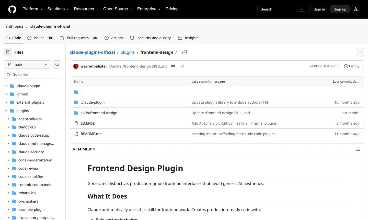Open the Platform menu
The image size is (368, 220).
[x=32, y=9]
